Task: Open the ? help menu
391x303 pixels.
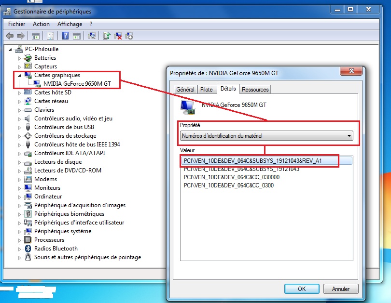Action: (91, 24)
